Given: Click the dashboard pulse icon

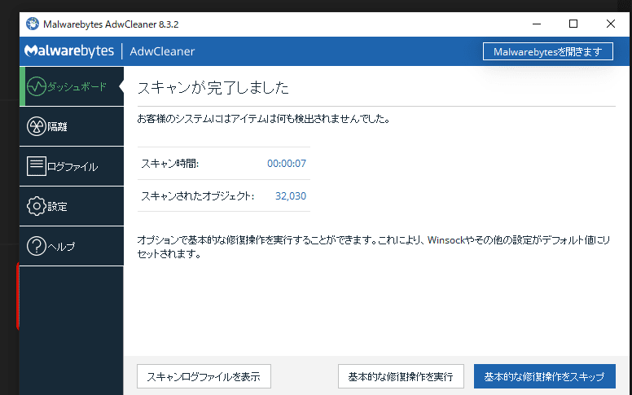Looking at the screenshot, I should pos(37,86).
